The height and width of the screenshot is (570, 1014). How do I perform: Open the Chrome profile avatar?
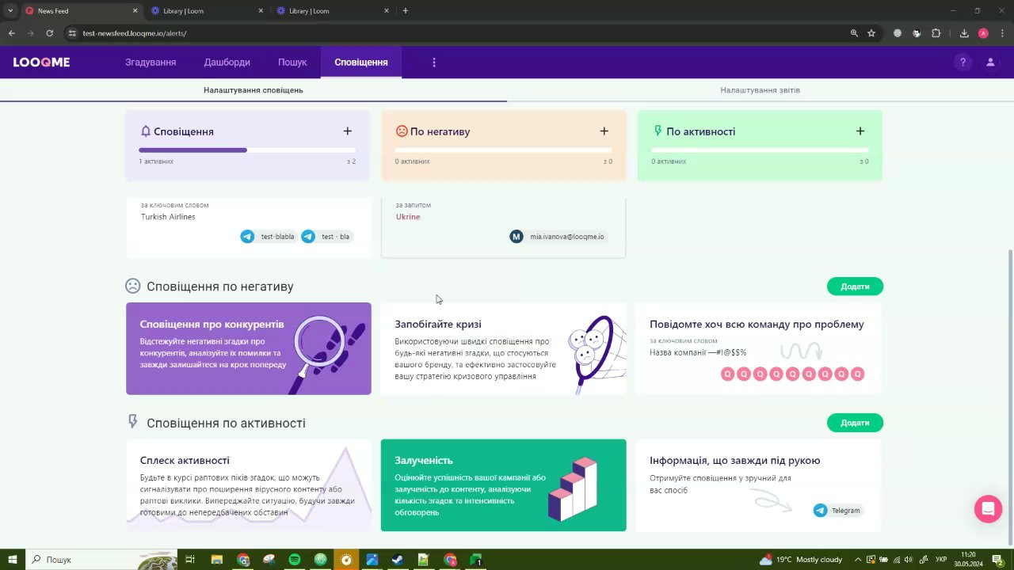tap(983, 33)
